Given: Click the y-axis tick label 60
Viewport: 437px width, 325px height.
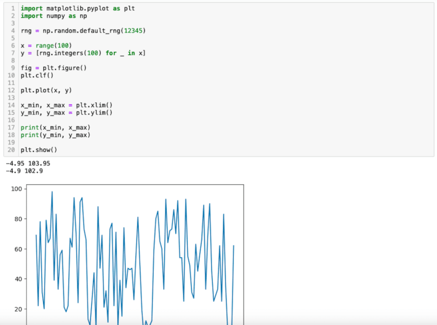Looking at the screenshot, I should [17, 249].
